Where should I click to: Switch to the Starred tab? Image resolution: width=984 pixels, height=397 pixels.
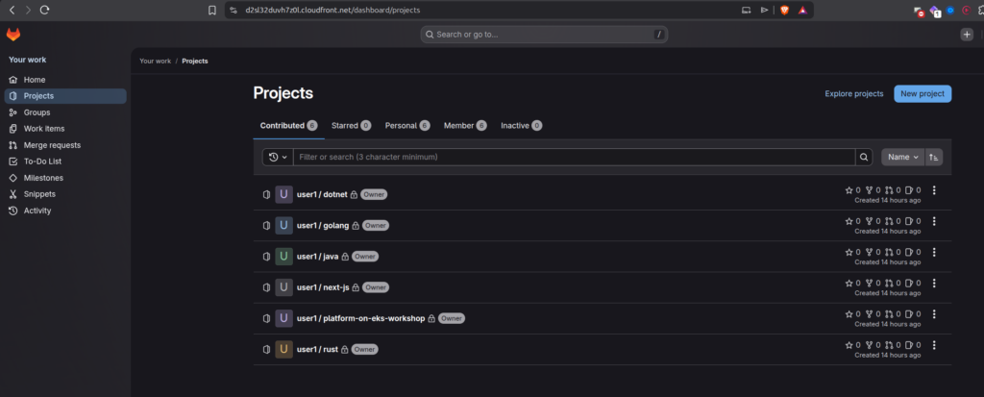[x=351, y=126]
